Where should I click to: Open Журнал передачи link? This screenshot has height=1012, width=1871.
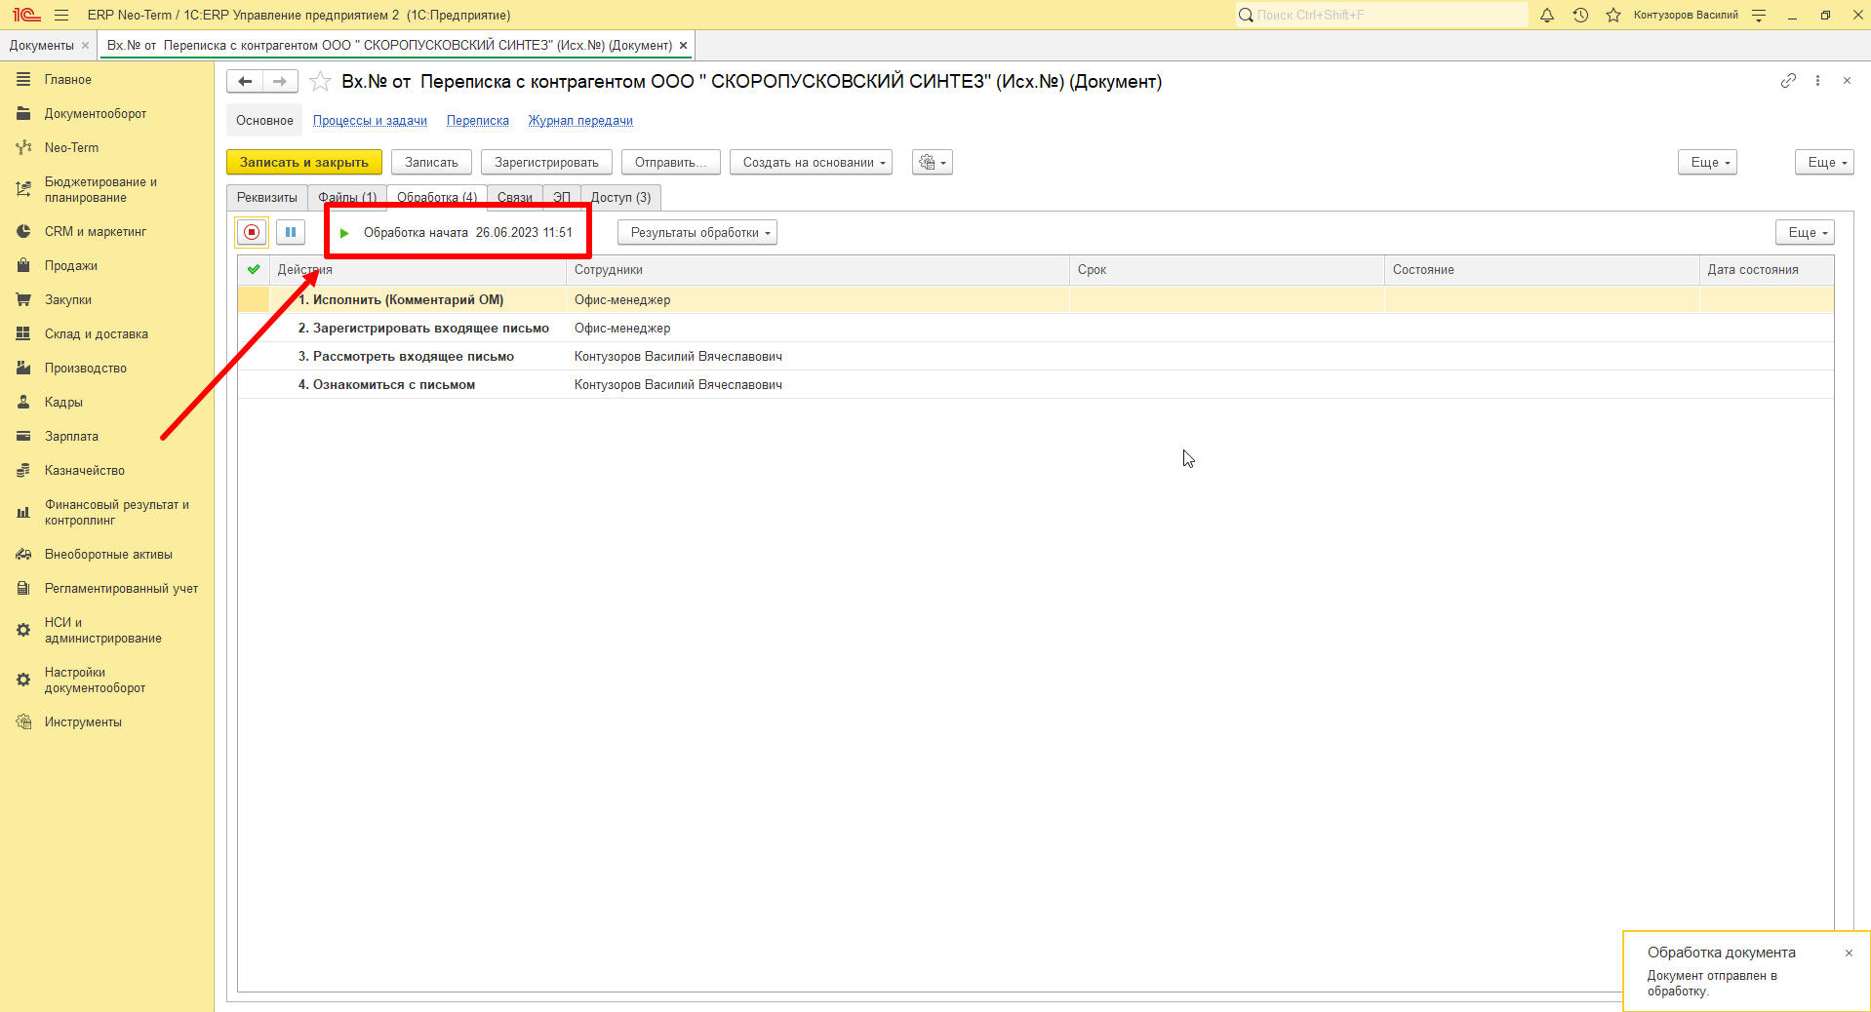[580, 121]
